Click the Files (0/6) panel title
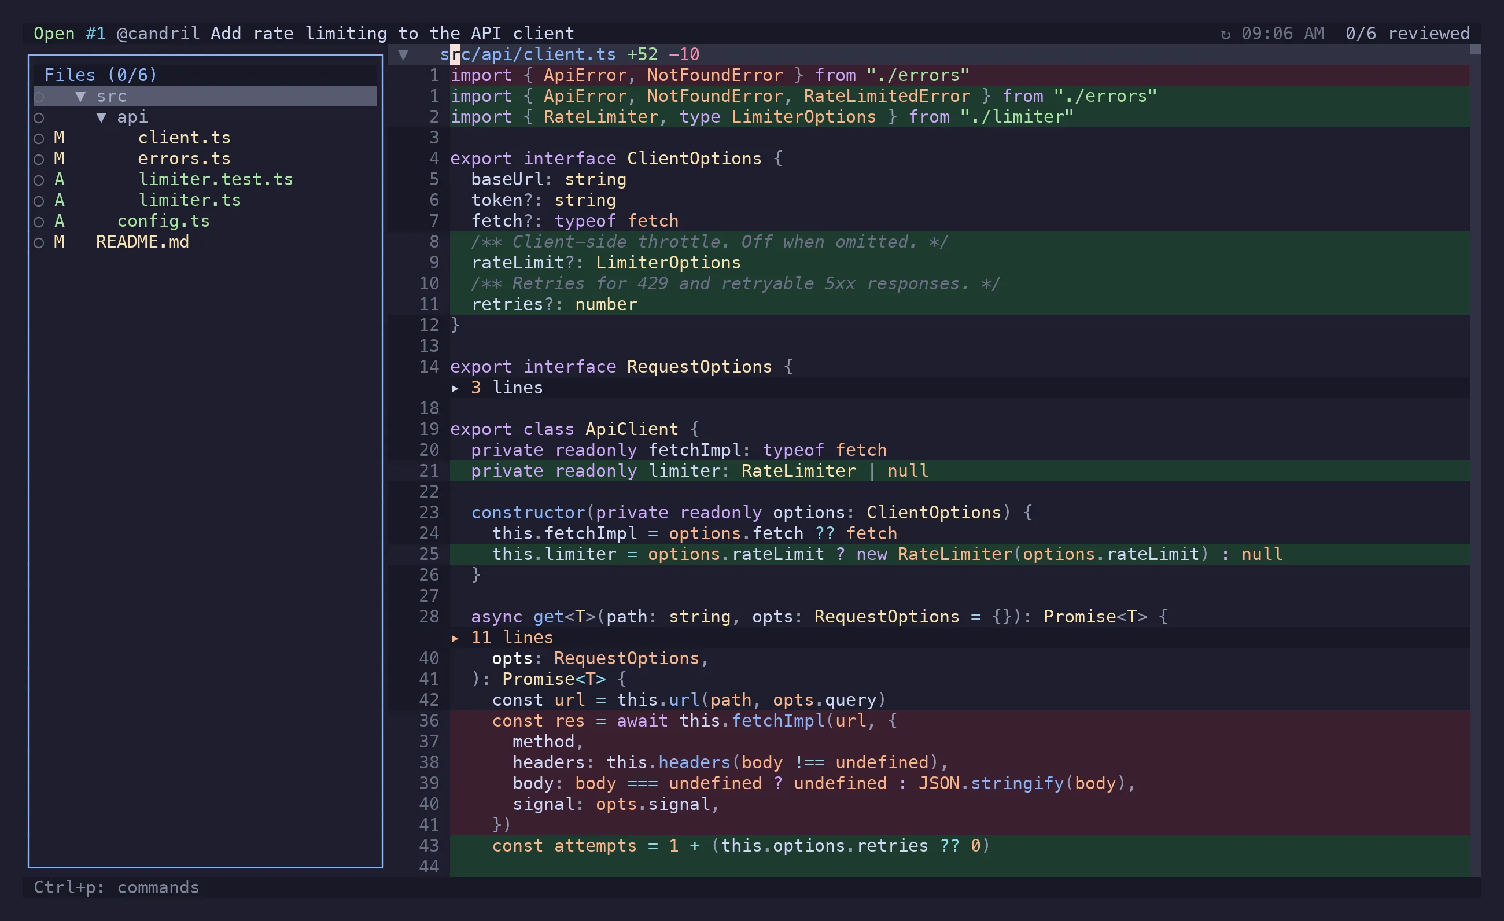 tap(101, 75)
